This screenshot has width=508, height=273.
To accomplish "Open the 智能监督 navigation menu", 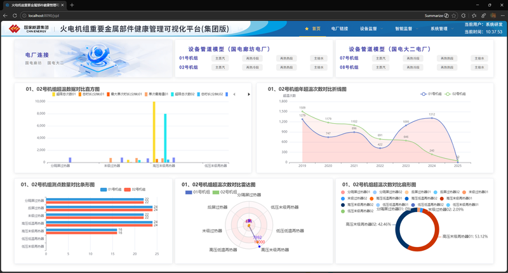I will tap(403, 29).
